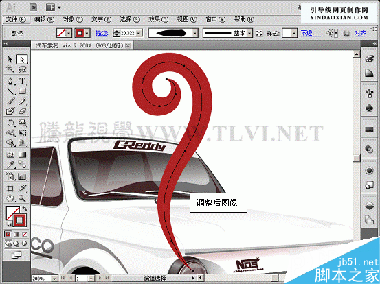This screenshot has height=284, width=380.
Task: Expand the 基本 stroke style dropdown
Action: coord(249,33)
